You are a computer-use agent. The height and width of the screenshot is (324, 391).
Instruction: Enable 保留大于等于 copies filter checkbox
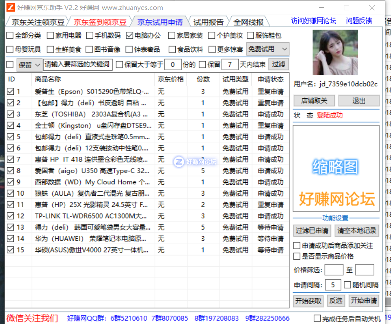pyautogui.click(x=120, y=65)
